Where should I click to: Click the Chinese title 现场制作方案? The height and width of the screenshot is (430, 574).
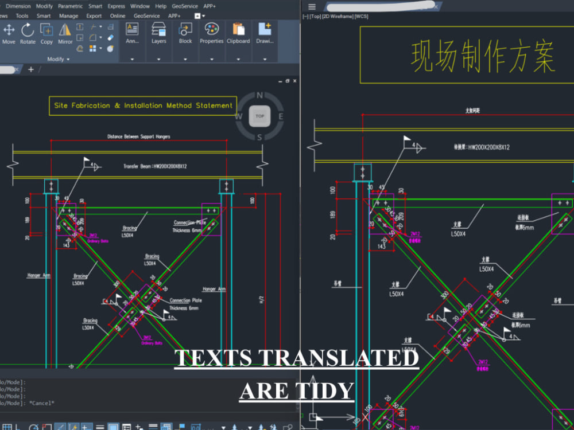click(483, 57)
